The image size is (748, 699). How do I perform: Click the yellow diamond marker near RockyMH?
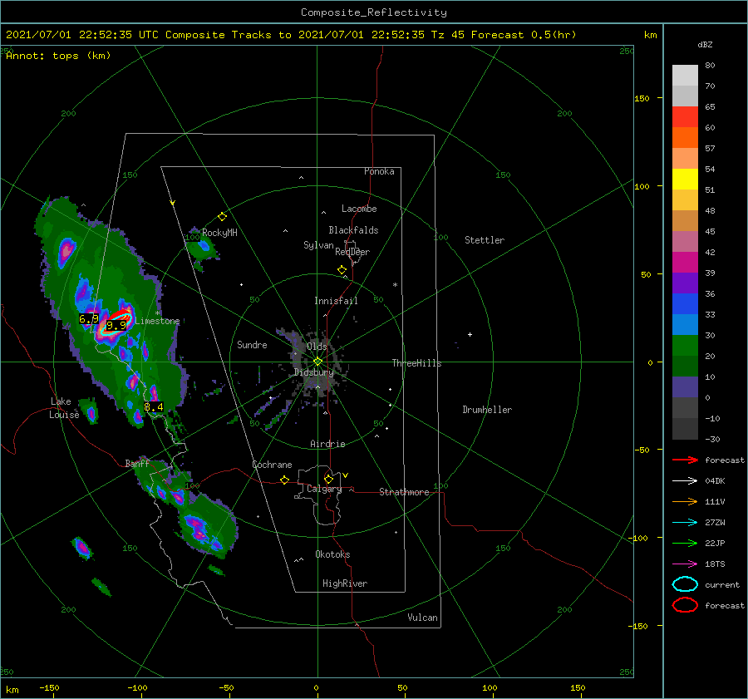tap(222, 217)
